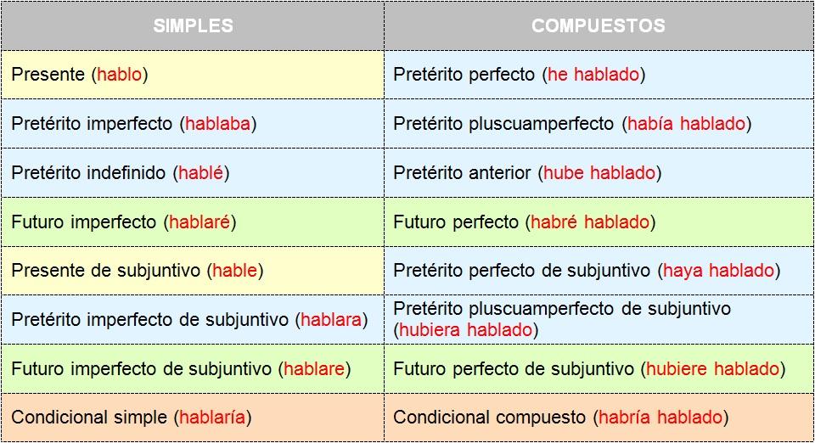Click the red word 'hablare'
This screenshot has width=815, height=443.
(x=314, y=368)
